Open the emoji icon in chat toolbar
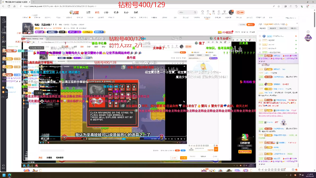Screen dimensions: 316x178 click(x=260, y=170)
